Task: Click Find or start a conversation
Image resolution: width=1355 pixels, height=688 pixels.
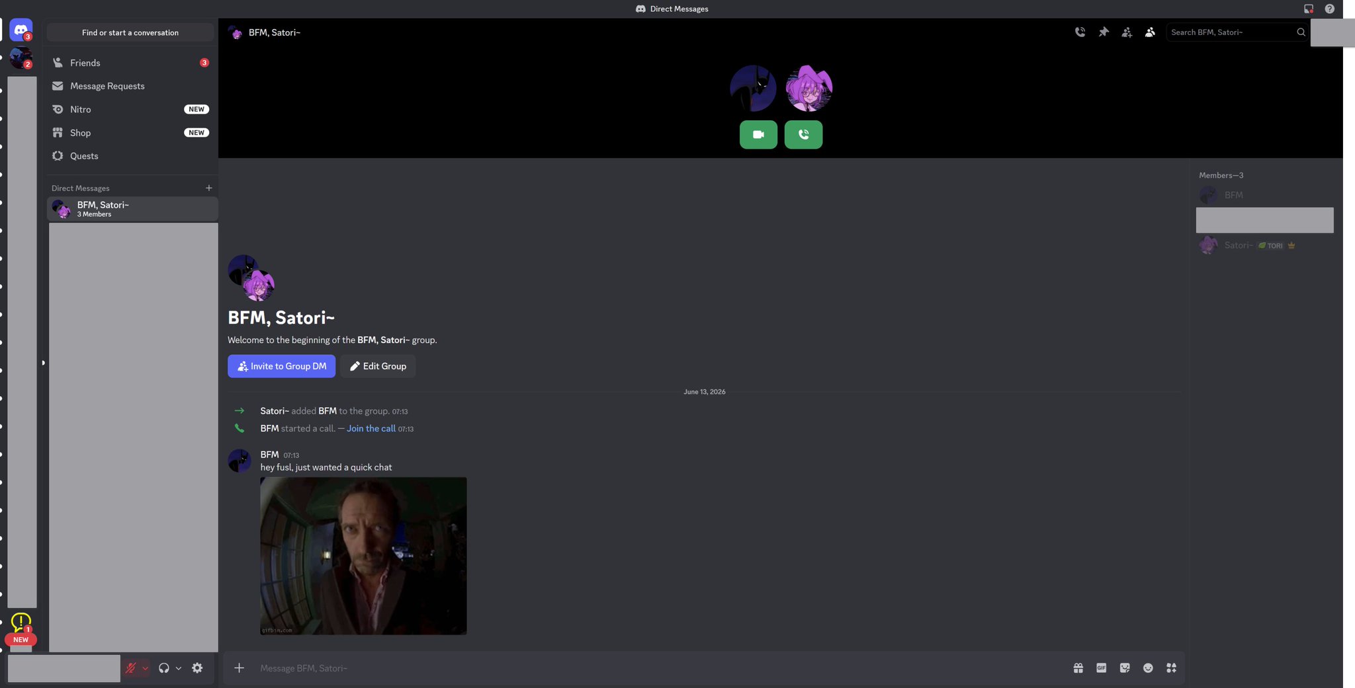Action: tap(130, 32)
